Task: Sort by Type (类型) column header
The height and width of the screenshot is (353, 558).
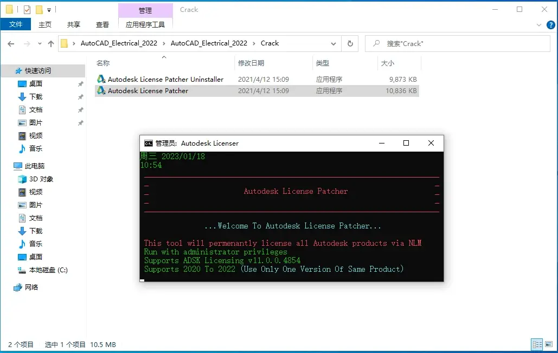Action: [x=323, y=63]
